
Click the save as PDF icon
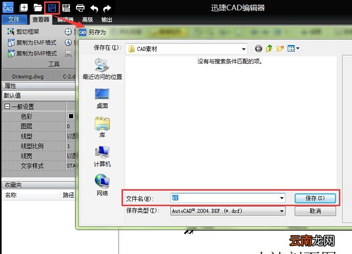pyautogui.click(x=66, y=8)
